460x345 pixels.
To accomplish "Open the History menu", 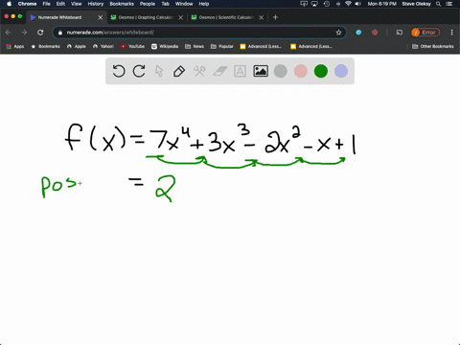I will tap(96, 4).
